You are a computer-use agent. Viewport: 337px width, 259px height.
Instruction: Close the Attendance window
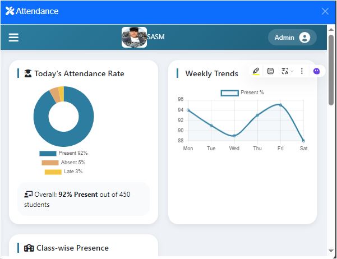click(x=325, y=11)
